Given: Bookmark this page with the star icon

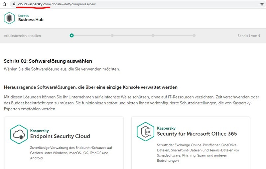Looking at the screenshot, I should pyautogui.click(x=262, y=4).
